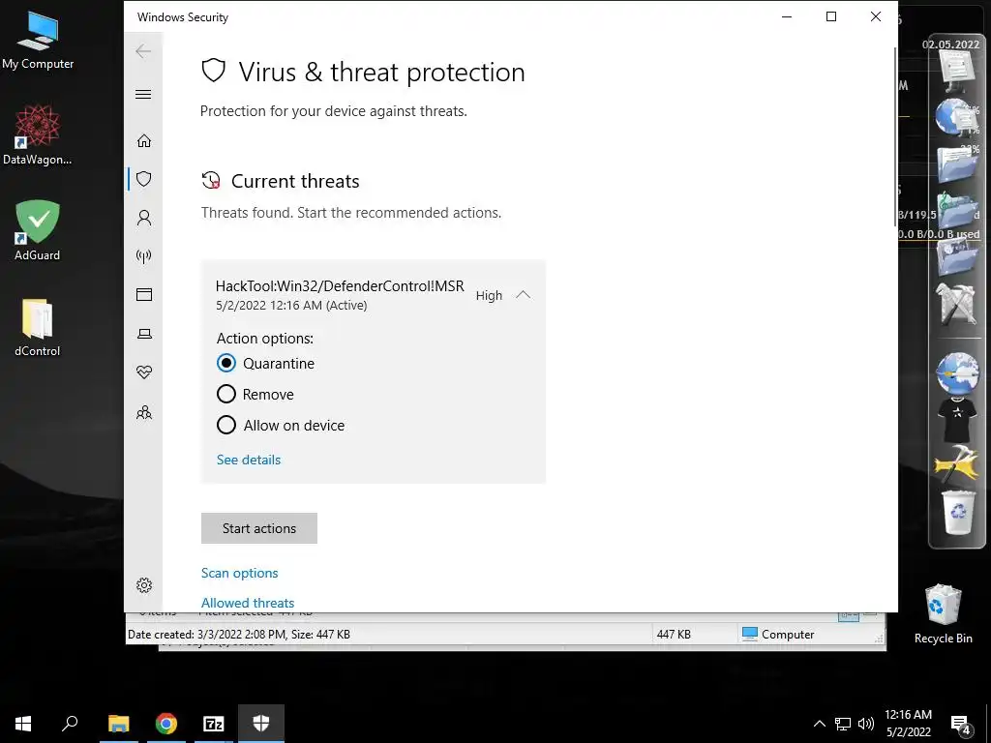Open Recycle Bin on desktop

tap(943, 614)
